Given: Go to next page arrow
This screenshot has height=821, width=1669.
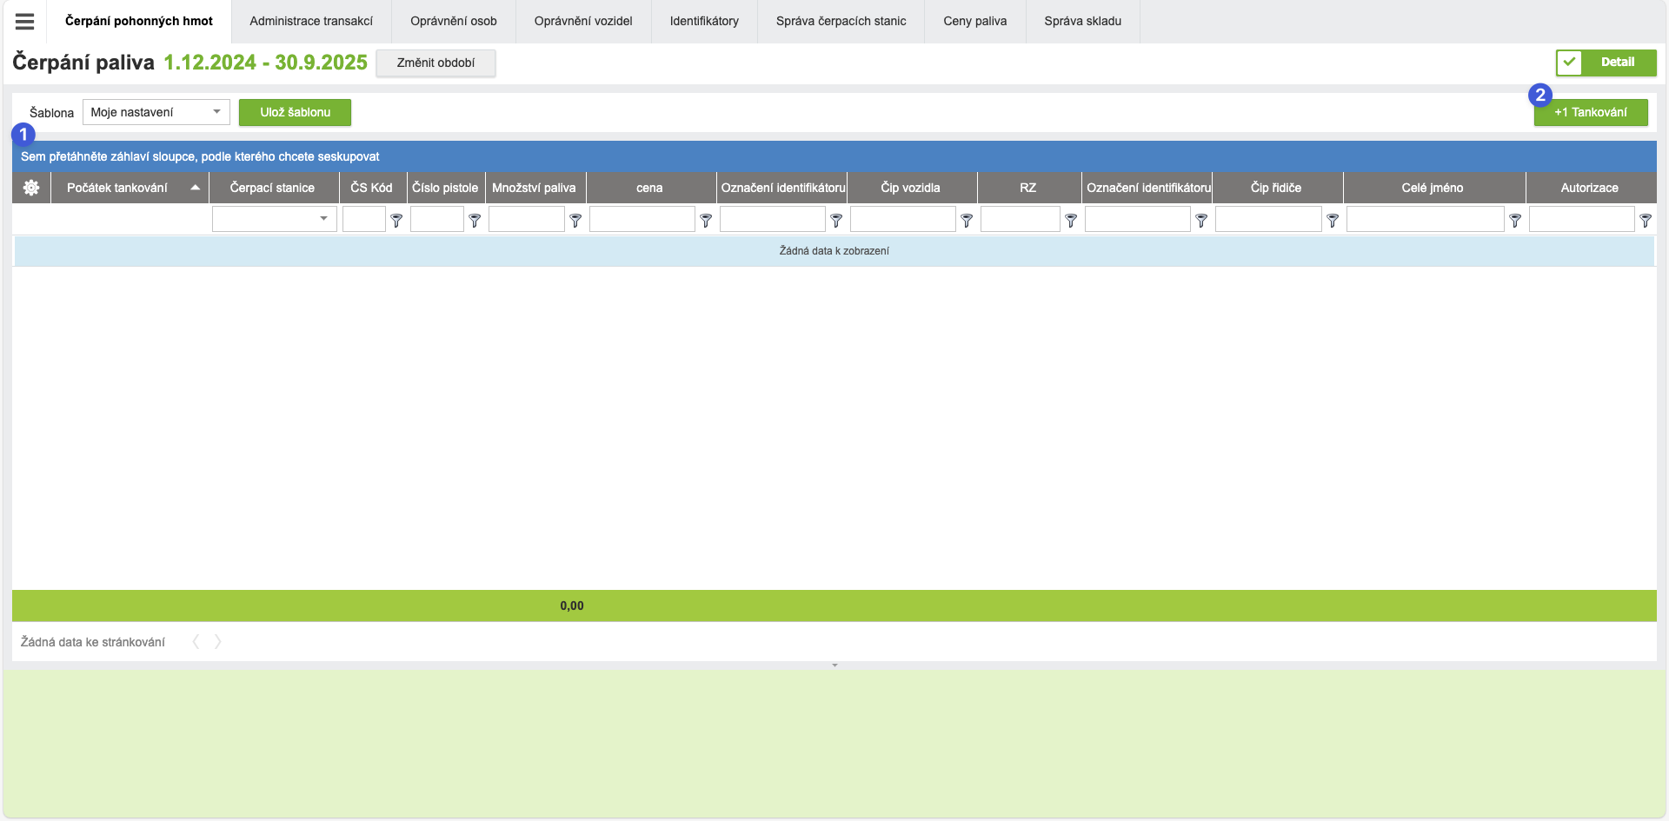Looking at the screenshot, I should [218, 642].
